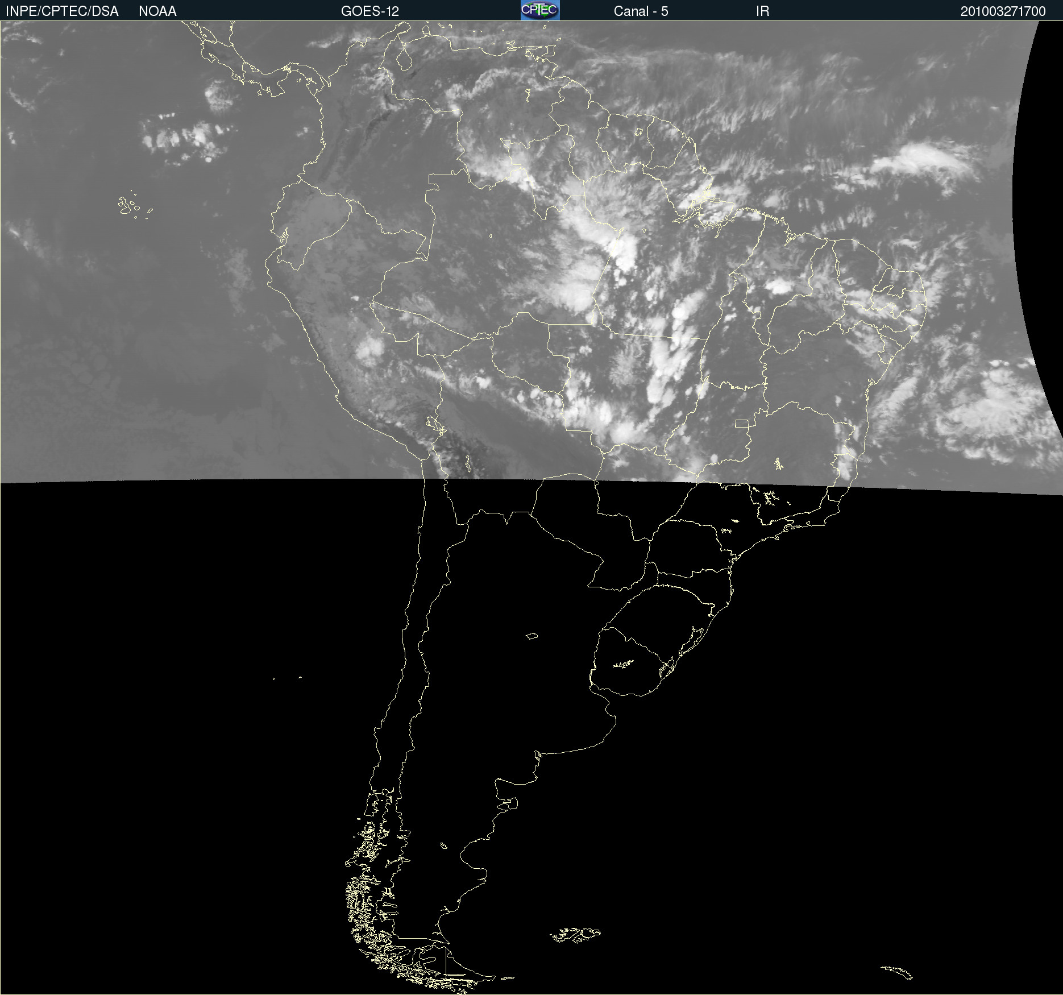Click the 201003271700 timestamp

pyautogui.click(x=1003, y=11)
